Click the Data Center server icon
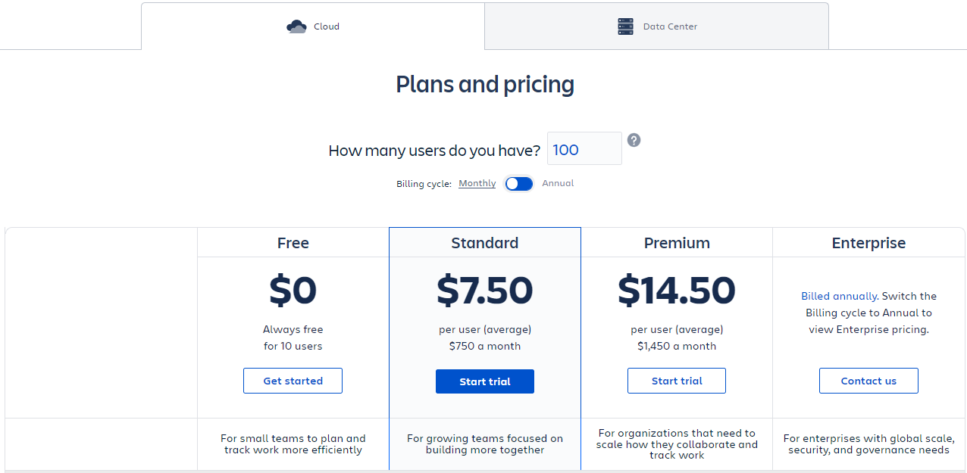The width and height of the screenshot is (967, 473). (625, 26)
